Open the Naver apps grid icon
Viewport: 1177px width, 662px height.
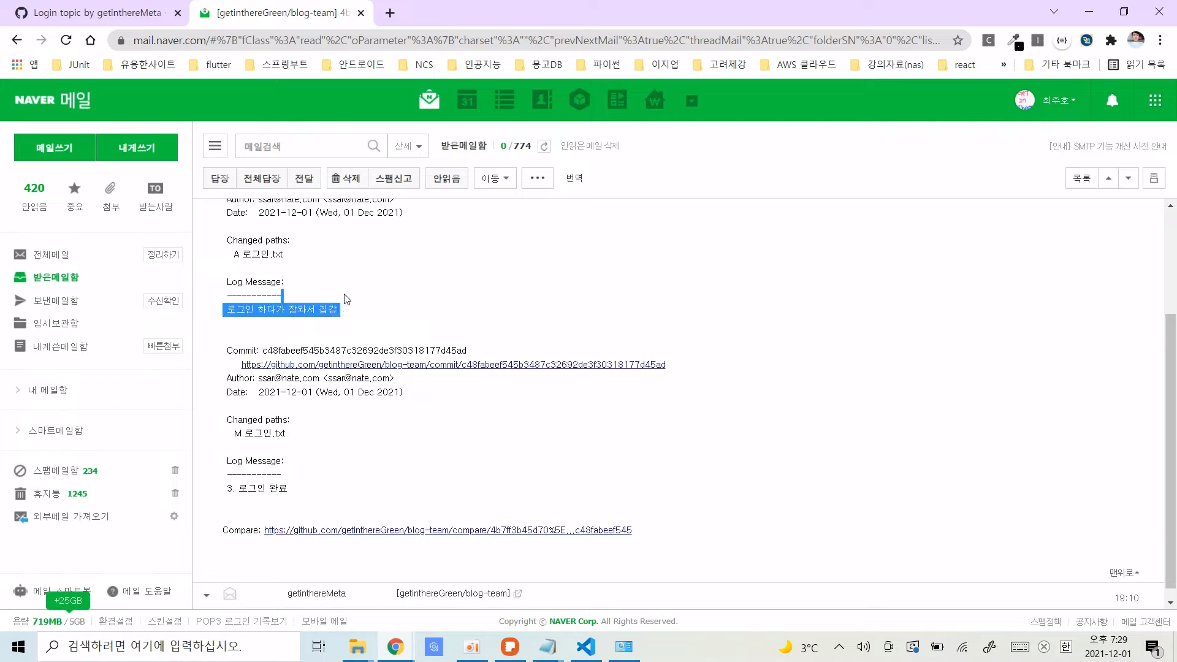point(1155,101)
